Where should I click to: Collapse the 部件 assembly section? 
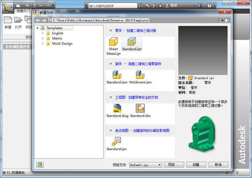(111, 64)
